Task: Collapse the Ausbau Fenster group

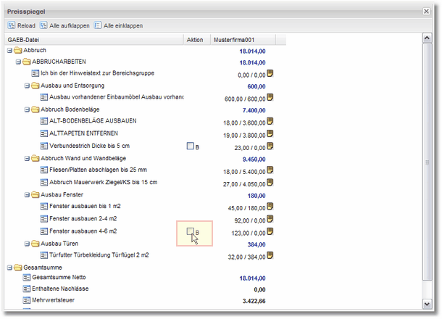Action: 25,195
